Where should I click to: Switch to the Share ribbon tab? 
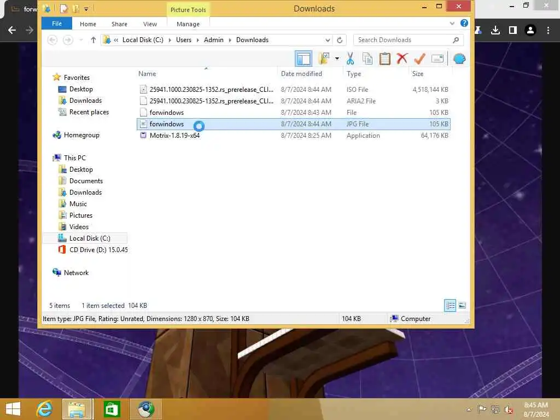click(119, 24)
